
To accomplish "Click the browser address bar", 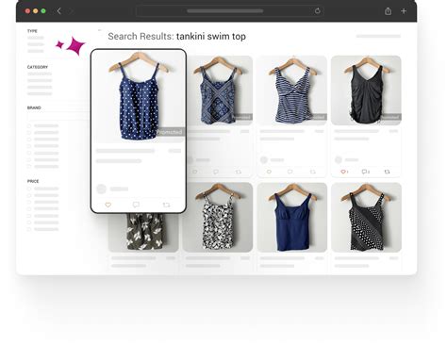I will (x=230, y=11).
